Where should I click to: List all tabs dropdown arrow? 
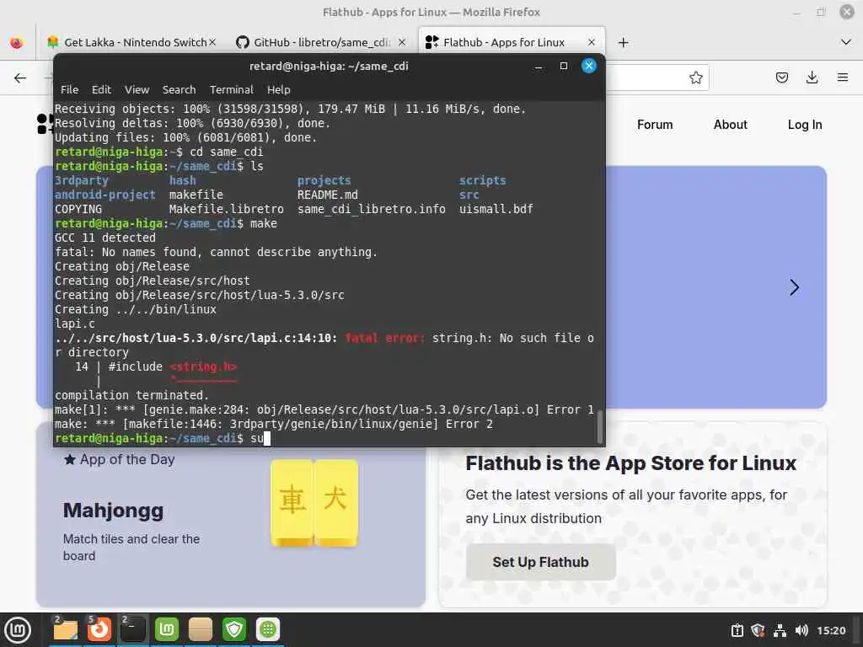tap(846, 42)
